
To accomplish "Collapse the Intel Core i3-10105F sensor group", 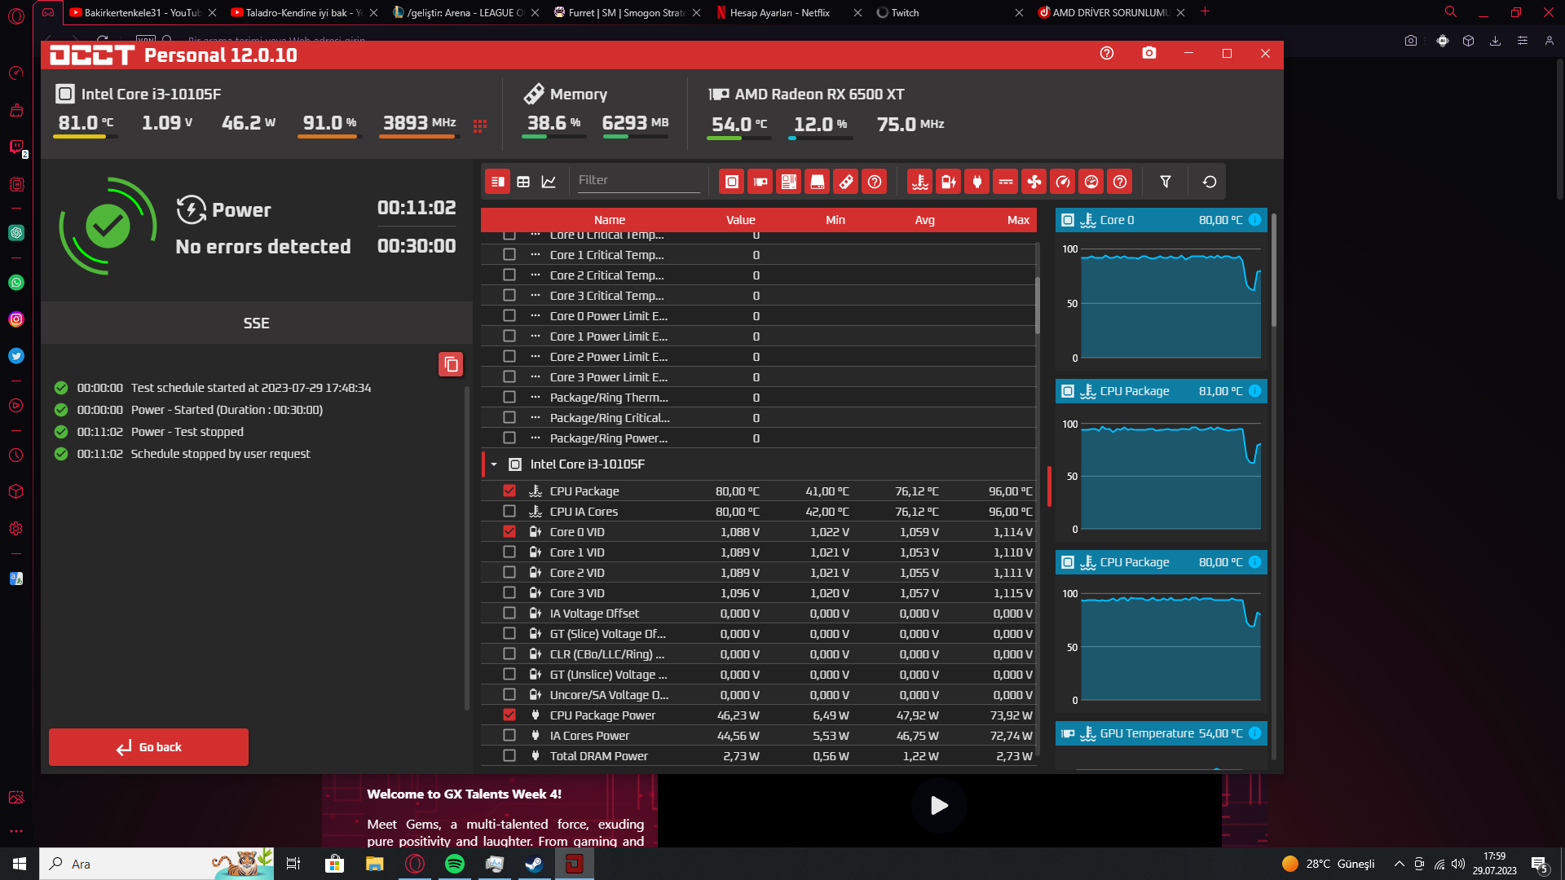I will pyautogui.click(x=494, y=464).
